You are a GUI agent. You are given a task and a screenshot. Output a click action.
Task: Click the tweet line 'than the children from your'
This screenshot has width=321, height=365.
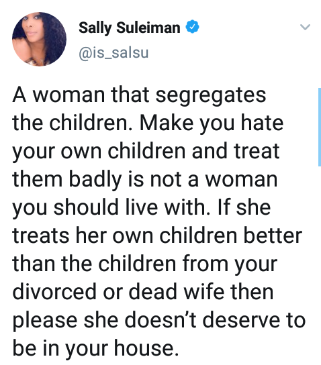click(x=145, y=264)
